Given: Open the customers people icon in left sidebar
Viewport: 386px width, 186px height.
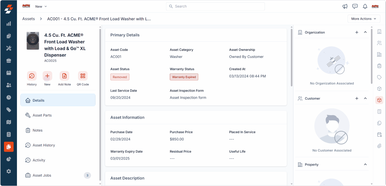Looking at the screenshot, I should coord(9,85).
